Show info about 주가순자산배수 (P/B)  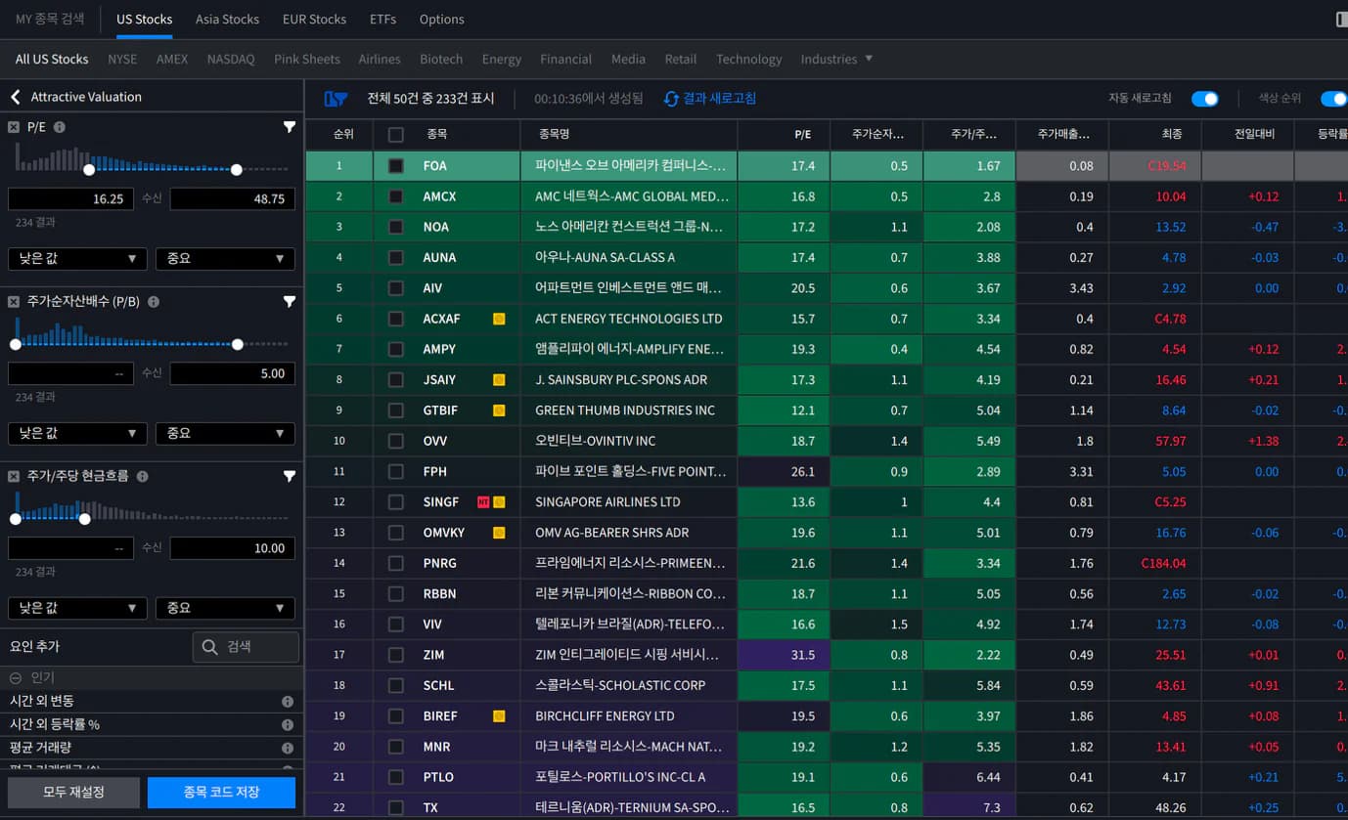(154, 302)
